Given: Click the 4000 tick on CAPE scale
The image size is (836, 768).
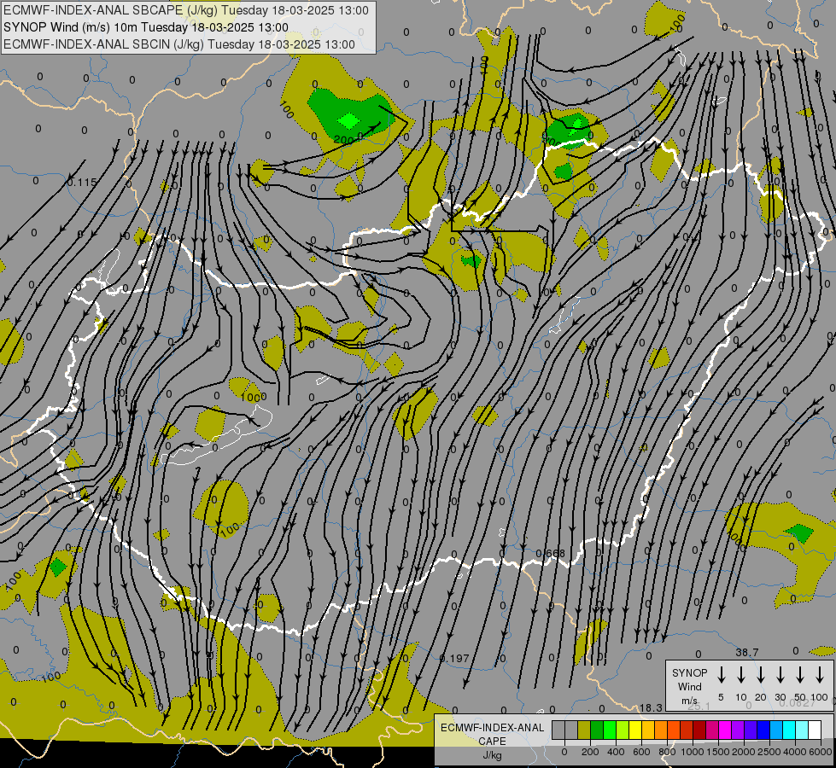Looking at the screenshot, I should point(795,752).
